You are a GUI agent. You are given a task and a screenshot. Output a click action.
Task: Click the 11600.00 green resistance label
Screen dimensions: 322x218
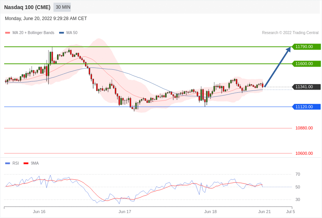click(306, 64)
